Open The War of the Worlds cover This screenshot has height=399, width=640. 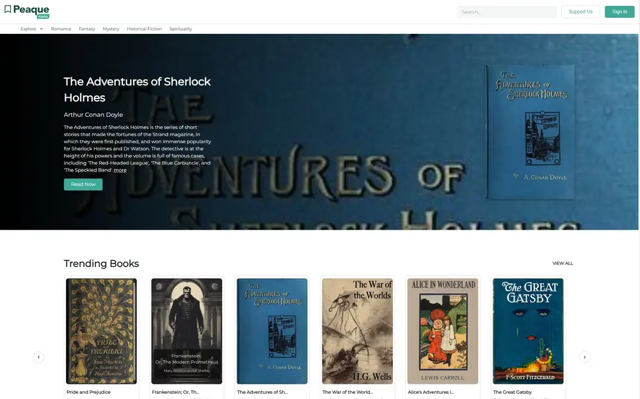coord(357,331)
